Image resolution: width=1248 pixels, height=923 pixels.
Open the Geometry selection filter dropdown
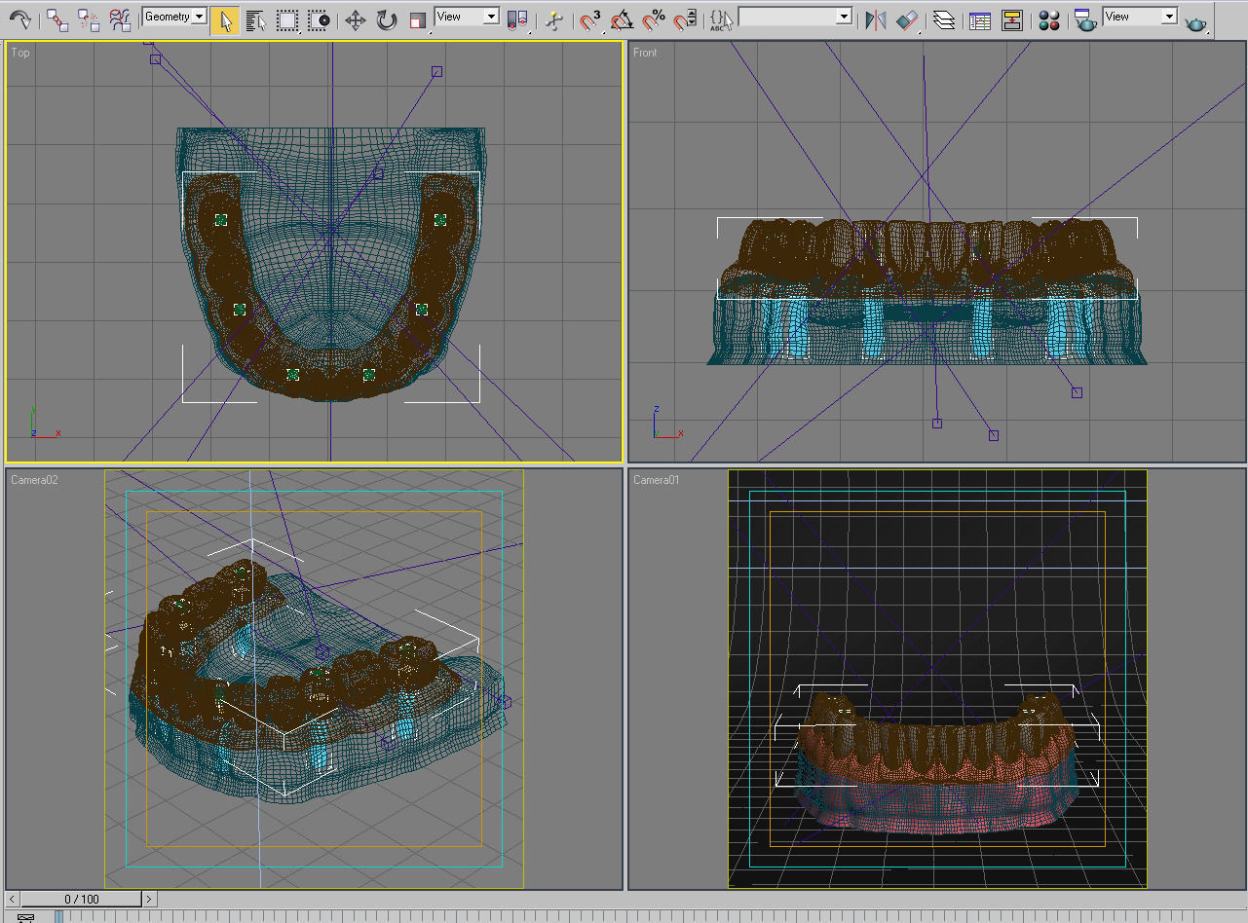[174, 17]
